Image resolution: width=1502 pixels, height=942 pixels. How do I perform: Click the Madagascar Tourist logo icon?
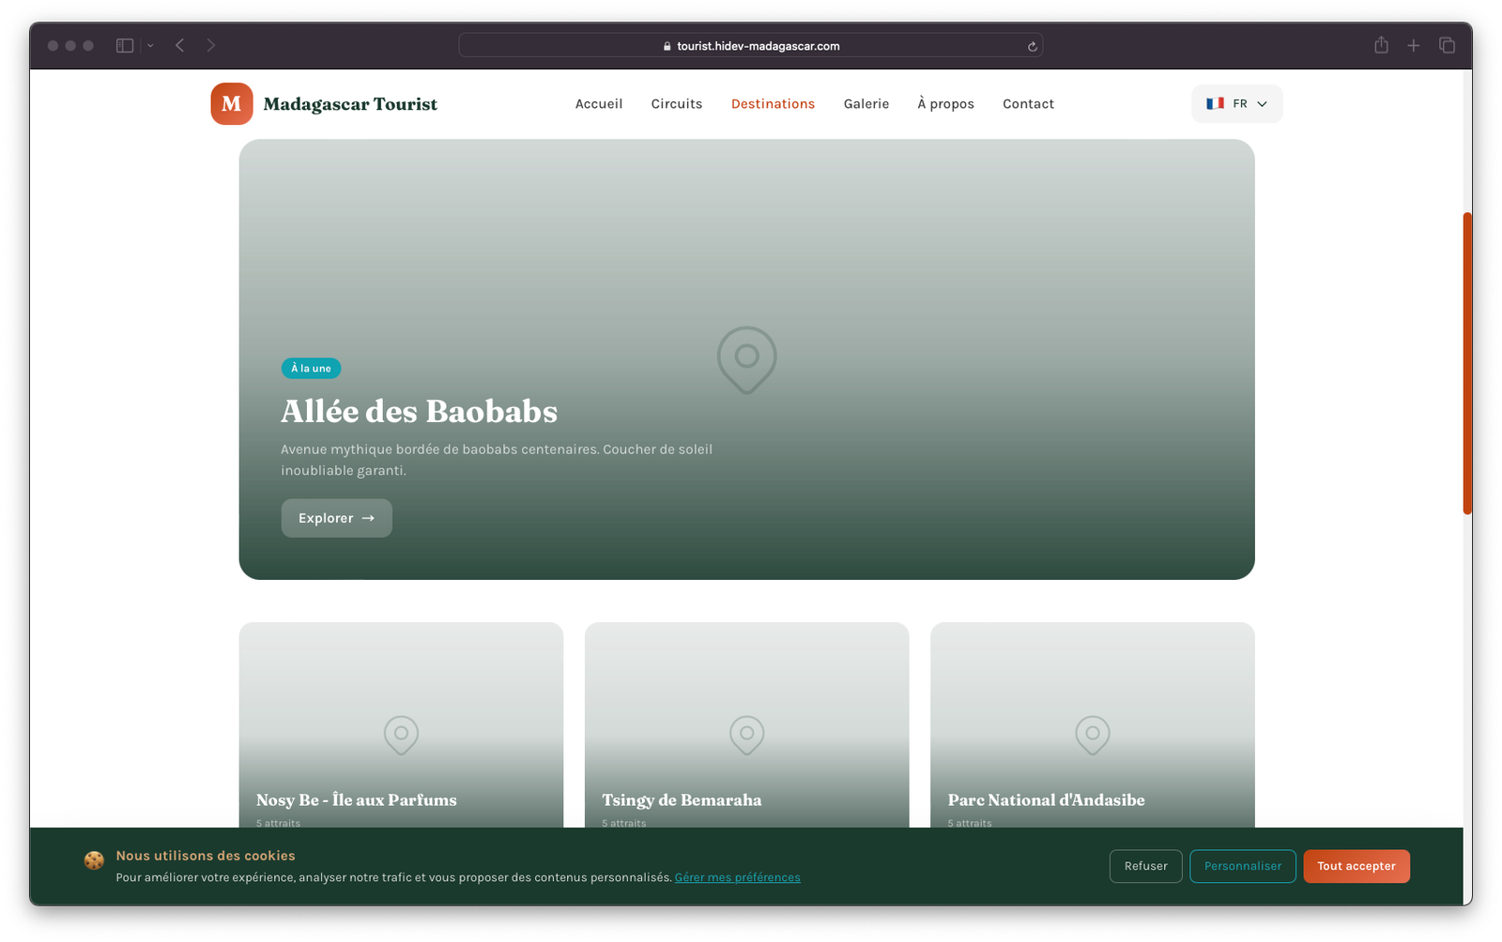tap(231, 103)
